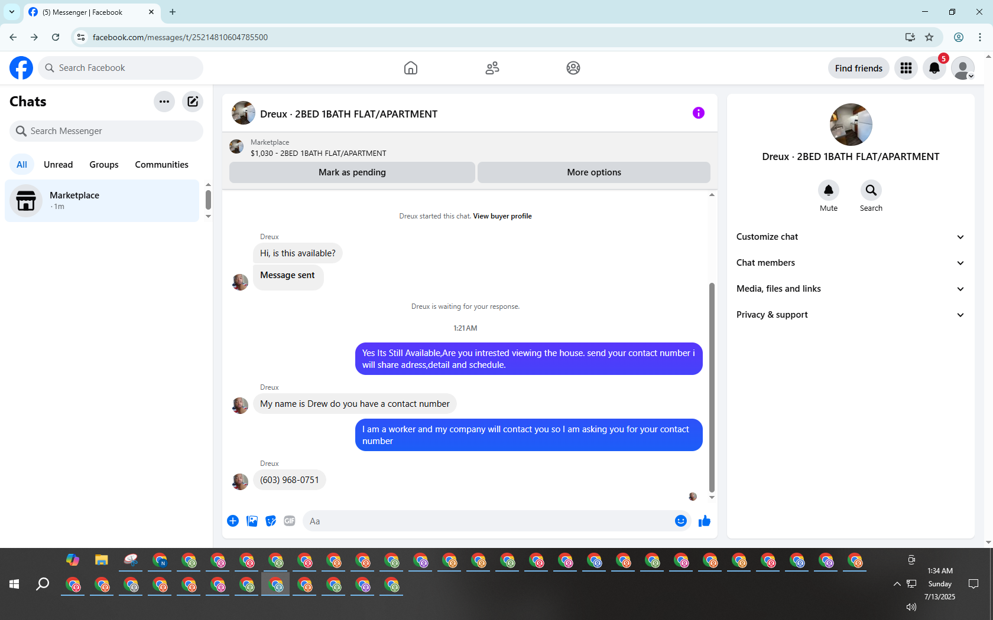Choose a sticker from composer
993x620 pixels.
(271, 521)
